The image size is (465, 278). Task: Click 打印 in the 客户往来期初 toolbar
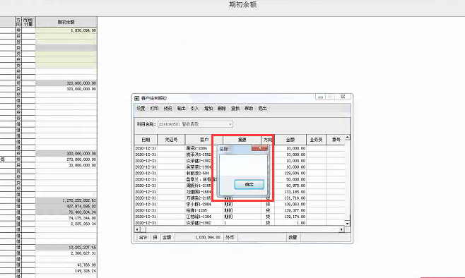tap(154, 109)
